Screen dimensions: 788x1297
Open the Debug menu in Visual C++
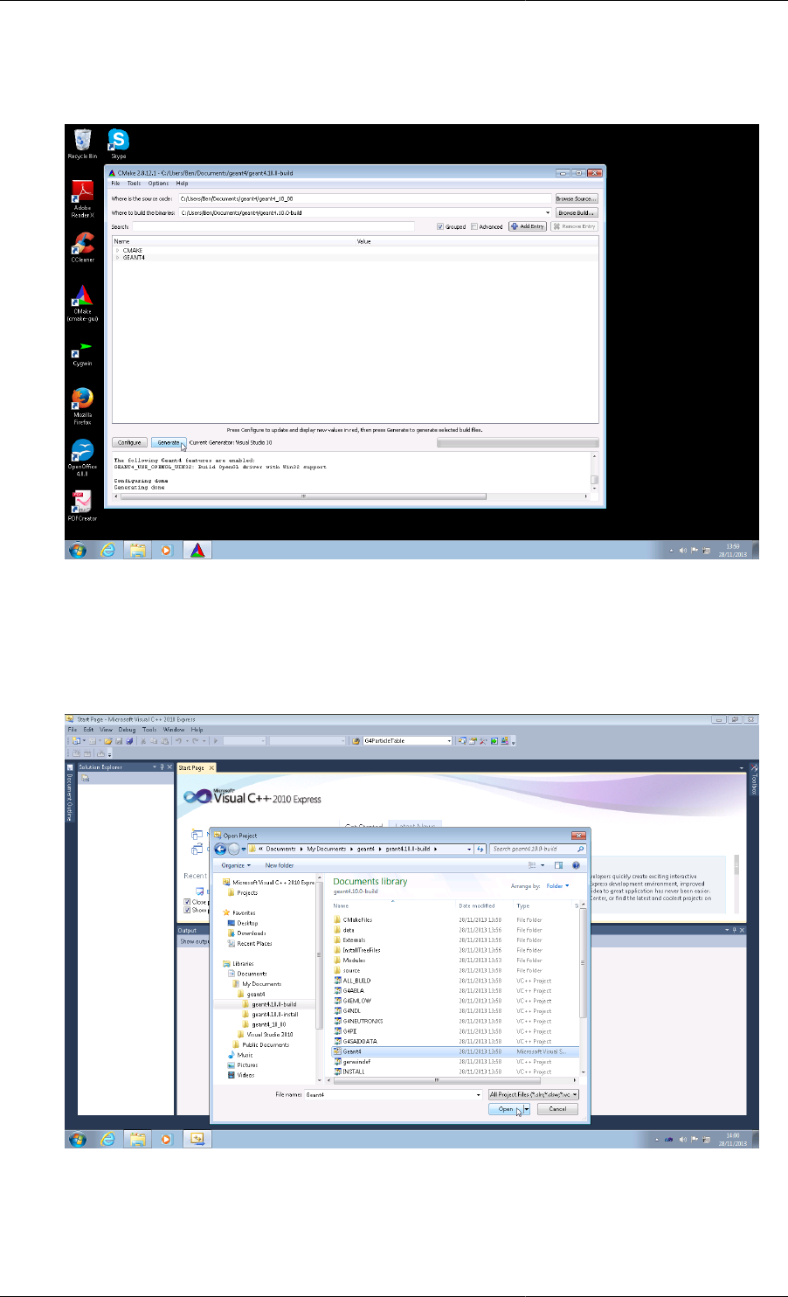(x=128, y=729)
